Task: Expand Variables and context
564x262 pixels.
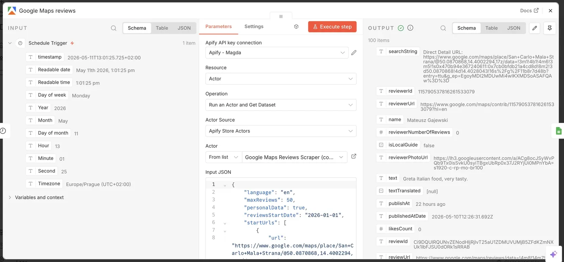Action: pyautogui.click(x=10, y=198)
